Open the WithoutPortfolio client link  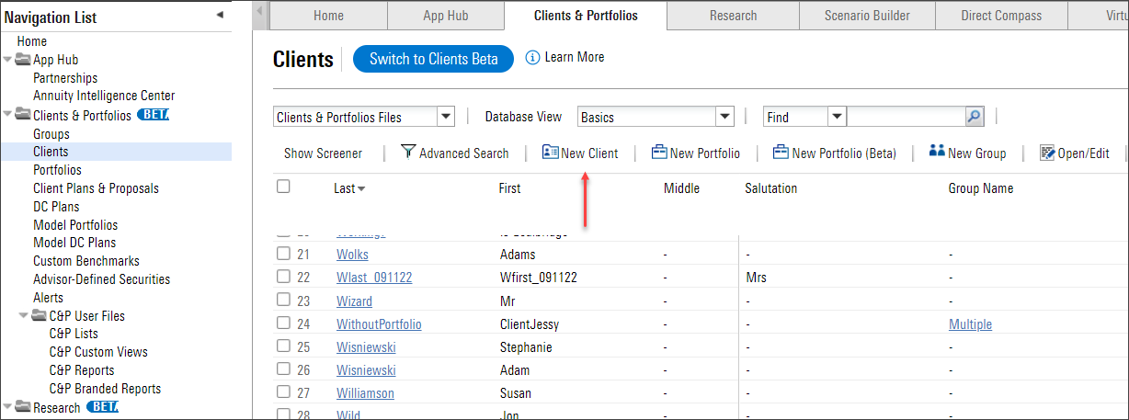(379, 324)
